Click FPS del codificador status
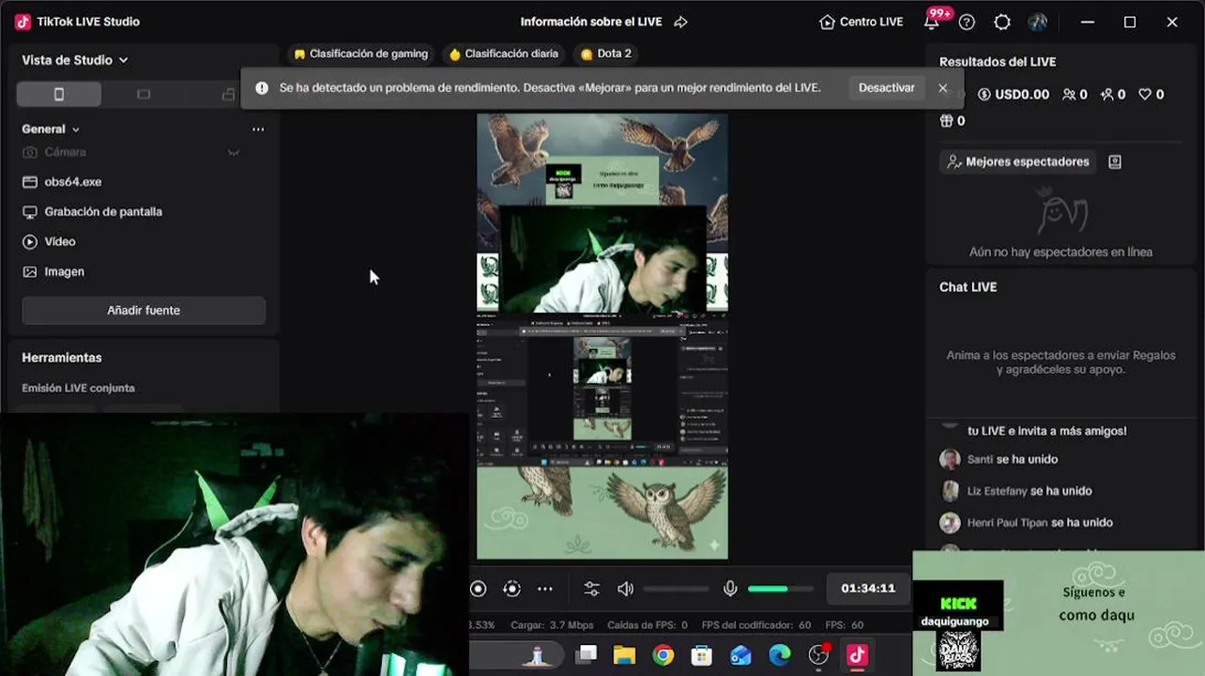Screen dimensions: 1205x676 (756, 625)
